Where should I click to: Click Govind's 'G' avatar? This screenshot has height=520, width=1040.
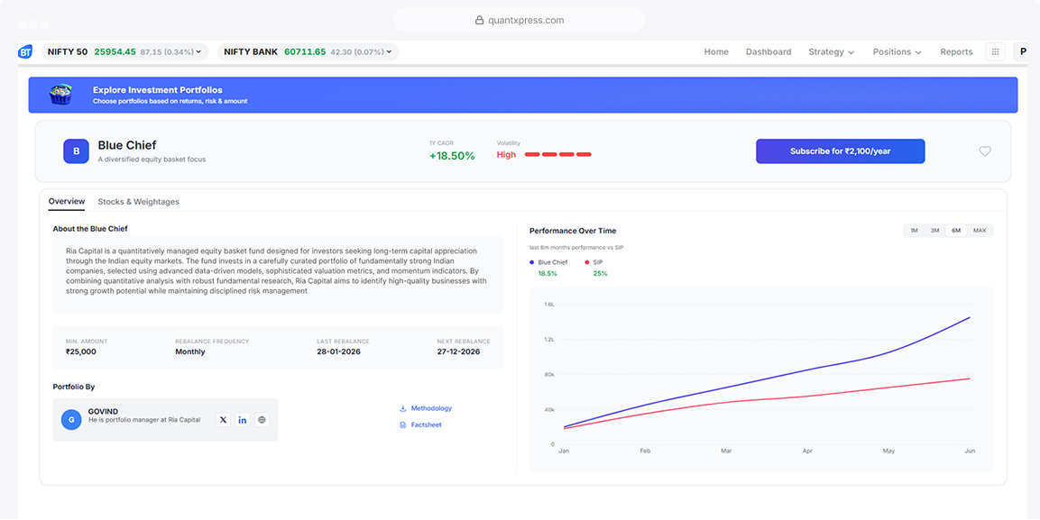click(71, 419)
